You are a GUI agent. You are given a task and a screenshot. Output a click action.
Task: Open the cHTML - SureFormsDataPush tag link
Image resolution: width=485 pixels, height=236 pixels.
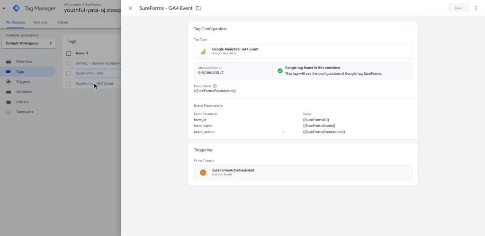[99, 63]
